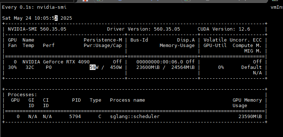Click the power cap value '450W'
This screenshot has height=137, width=283.
[x=116, y=67]
